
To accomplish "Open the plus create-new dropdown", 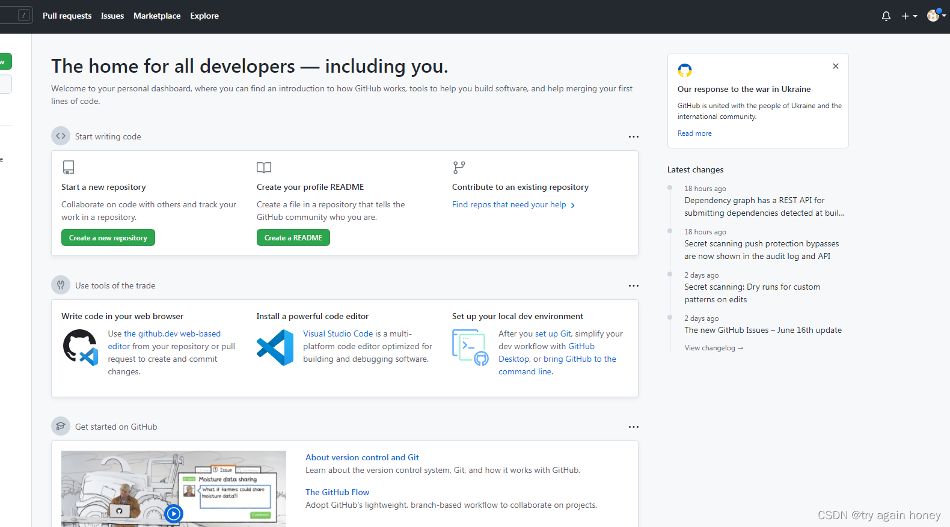I will 909,16.
